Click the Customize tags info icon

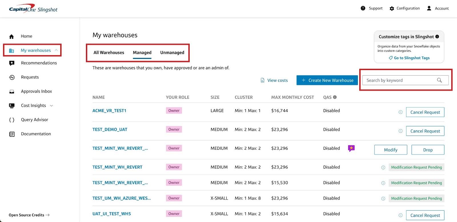click(437, 36)
